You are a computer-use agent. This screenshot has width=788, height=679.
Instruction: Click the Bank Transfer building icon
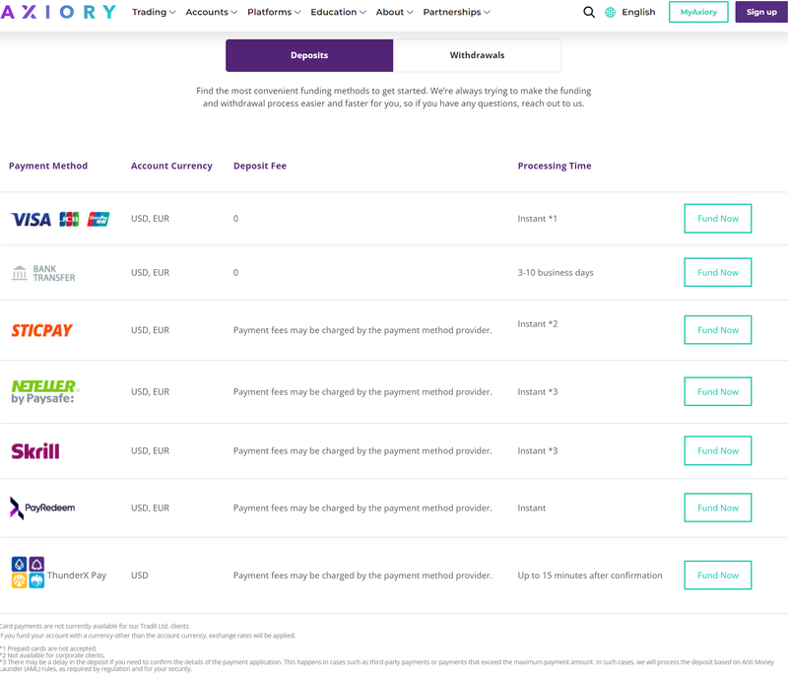tap(20, 273)
